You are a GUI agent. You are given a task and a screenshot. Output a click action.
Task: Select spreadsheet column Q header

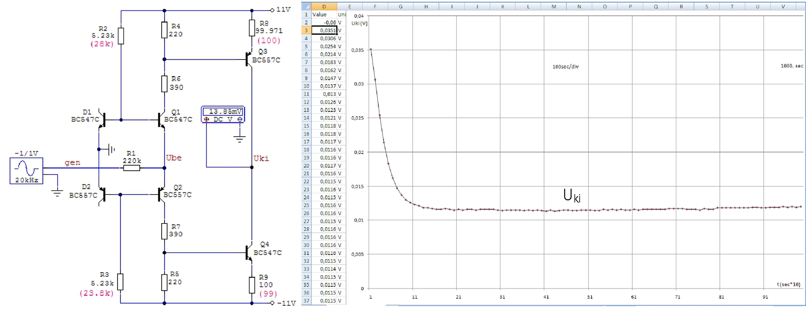click(x=656, y=6)
